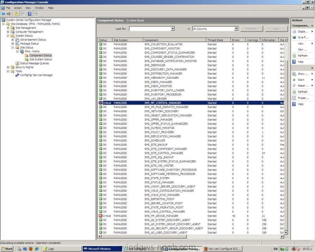Click the ConfigMgr Service Manager gear icon

coord(17,75)
